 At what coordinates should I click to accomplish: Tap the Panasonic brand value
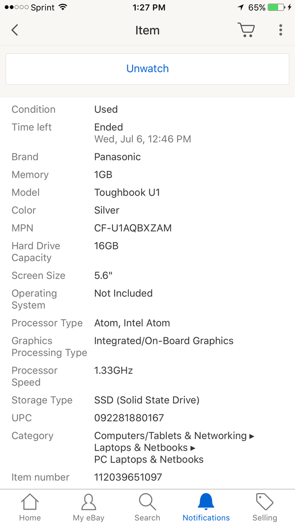tap(118, 157)
